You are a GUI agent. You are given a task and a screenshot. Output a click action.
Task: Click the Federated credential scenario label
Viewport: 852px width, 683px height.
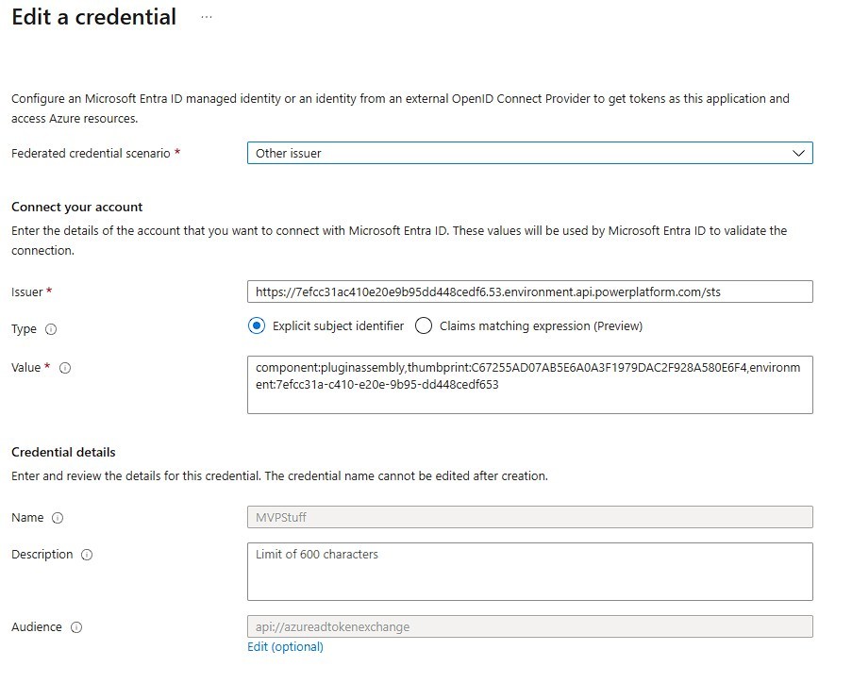(91, 153)
